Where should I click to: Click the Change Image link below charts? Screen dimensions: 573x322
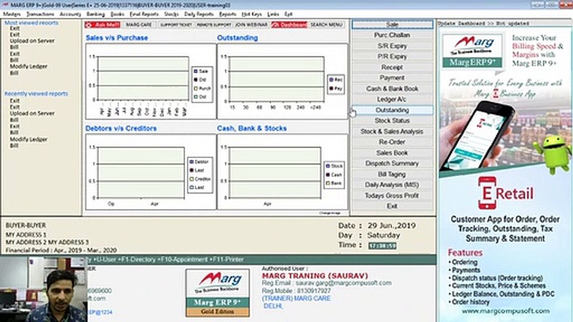coord(330,213)
